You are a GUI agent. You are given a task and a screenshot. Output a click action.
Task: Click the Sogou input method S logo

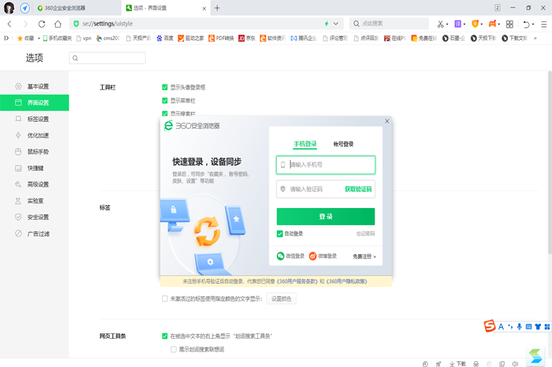click(489, 326)
